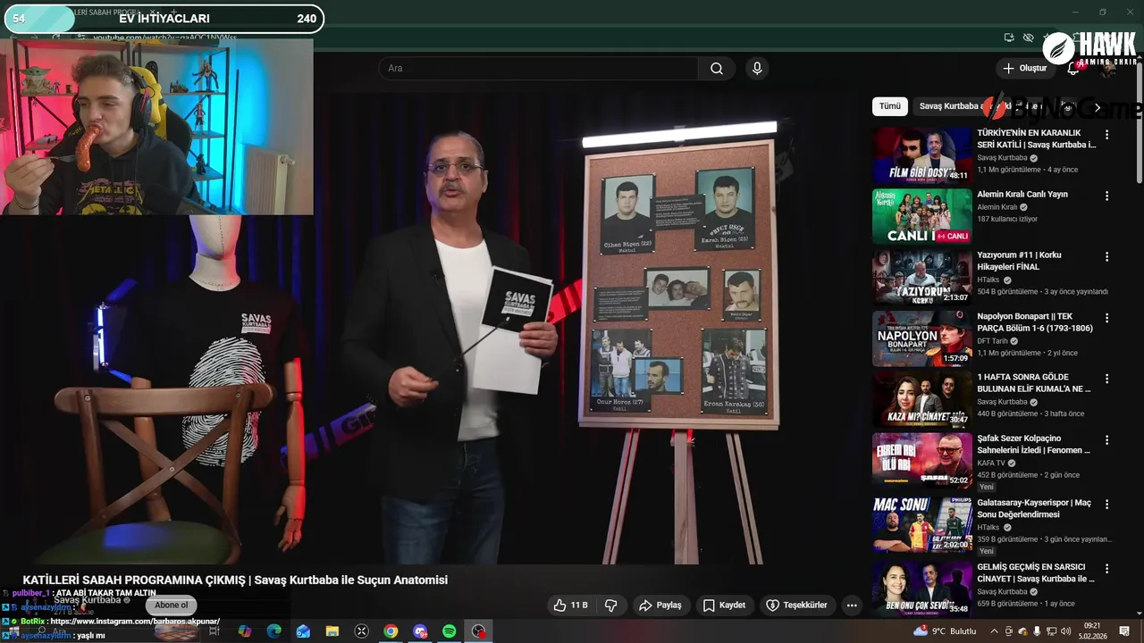The height and width of the screenshot is (643, 1144).
Task: Open more actions (three dots) beside Teşekkürler
Action: click(x=852, y=605)
